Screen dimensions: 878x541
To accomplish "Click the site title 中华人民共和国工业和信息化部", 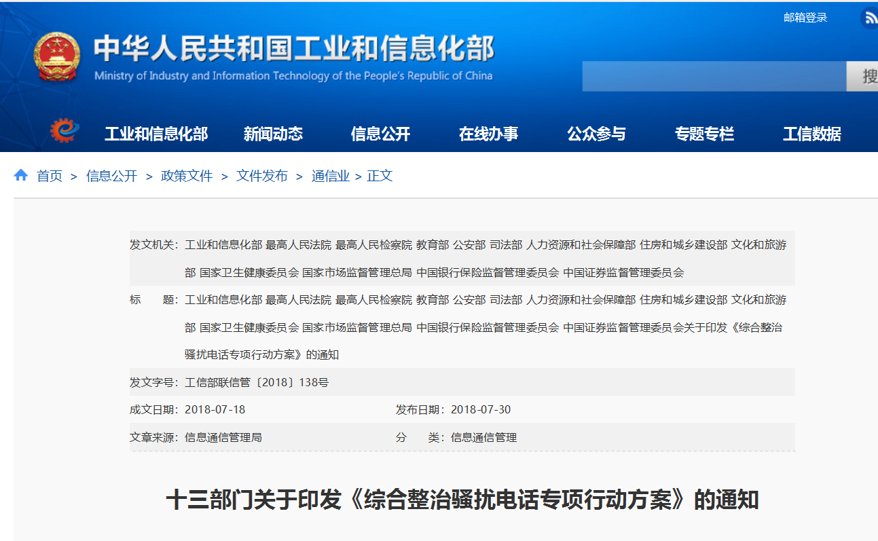I will [x=293, y=48].
